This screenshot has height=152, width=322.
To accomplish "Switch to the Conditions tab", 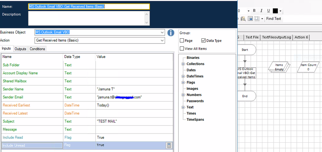I will [x=37, y=49].
